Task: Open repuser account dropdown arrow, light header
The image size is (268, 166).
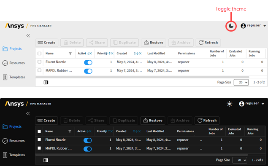Action: (265, 26)
